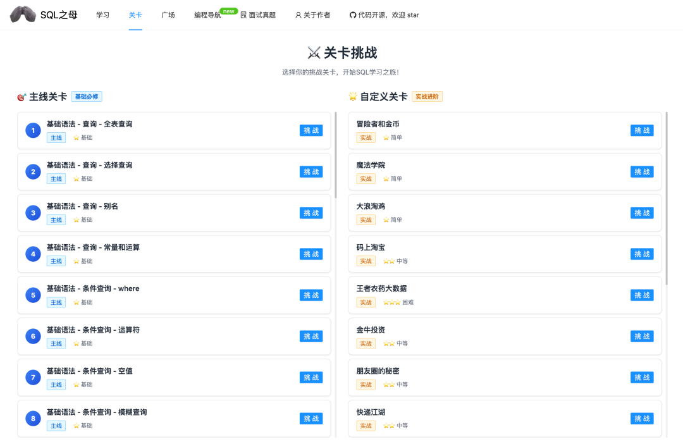
Task: Click the 挑战 button for 冒险者和金币
Action: click(x=642, y=130)
